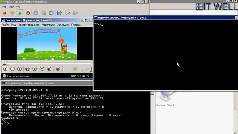This screenshot has height=134, width=238.
Task: Open the Закладки menu in the media player
Action: click(x=63, y=25)
